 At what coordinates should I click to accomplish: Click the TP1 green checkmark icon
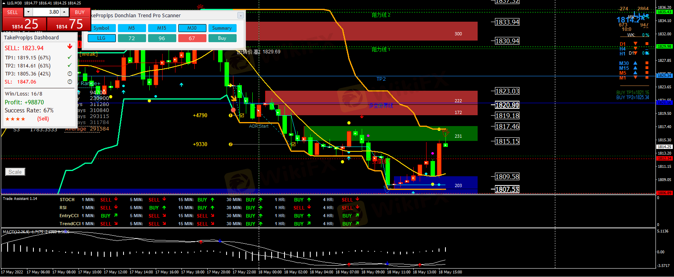point(70,57)
